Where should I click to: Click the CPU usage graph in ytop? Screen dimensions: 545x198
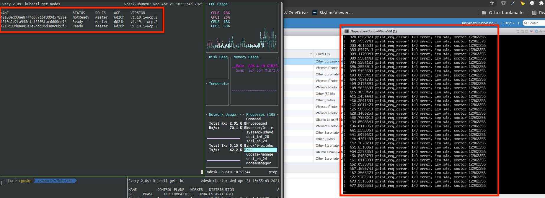click(x=242, y=39)
